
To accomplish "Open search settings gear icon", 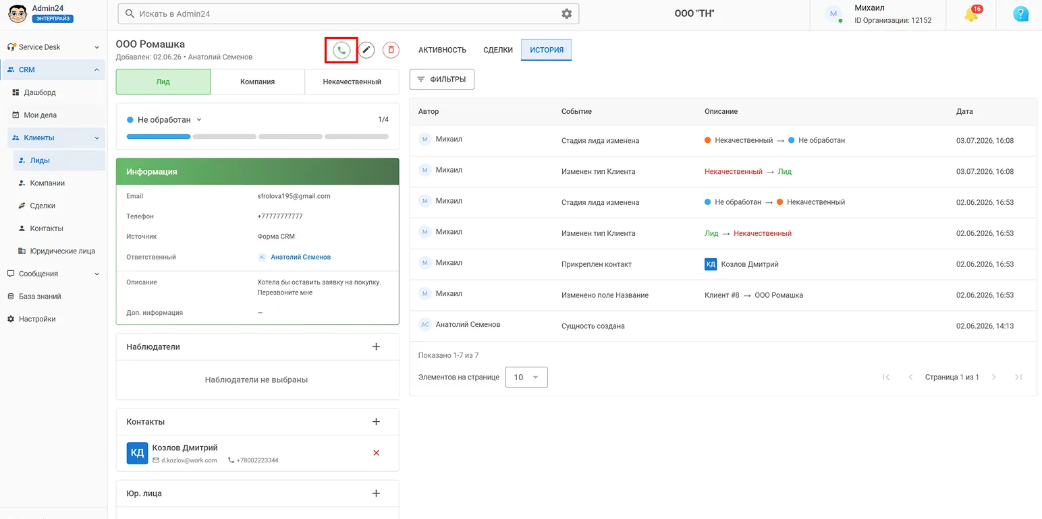I will point(566,13).
